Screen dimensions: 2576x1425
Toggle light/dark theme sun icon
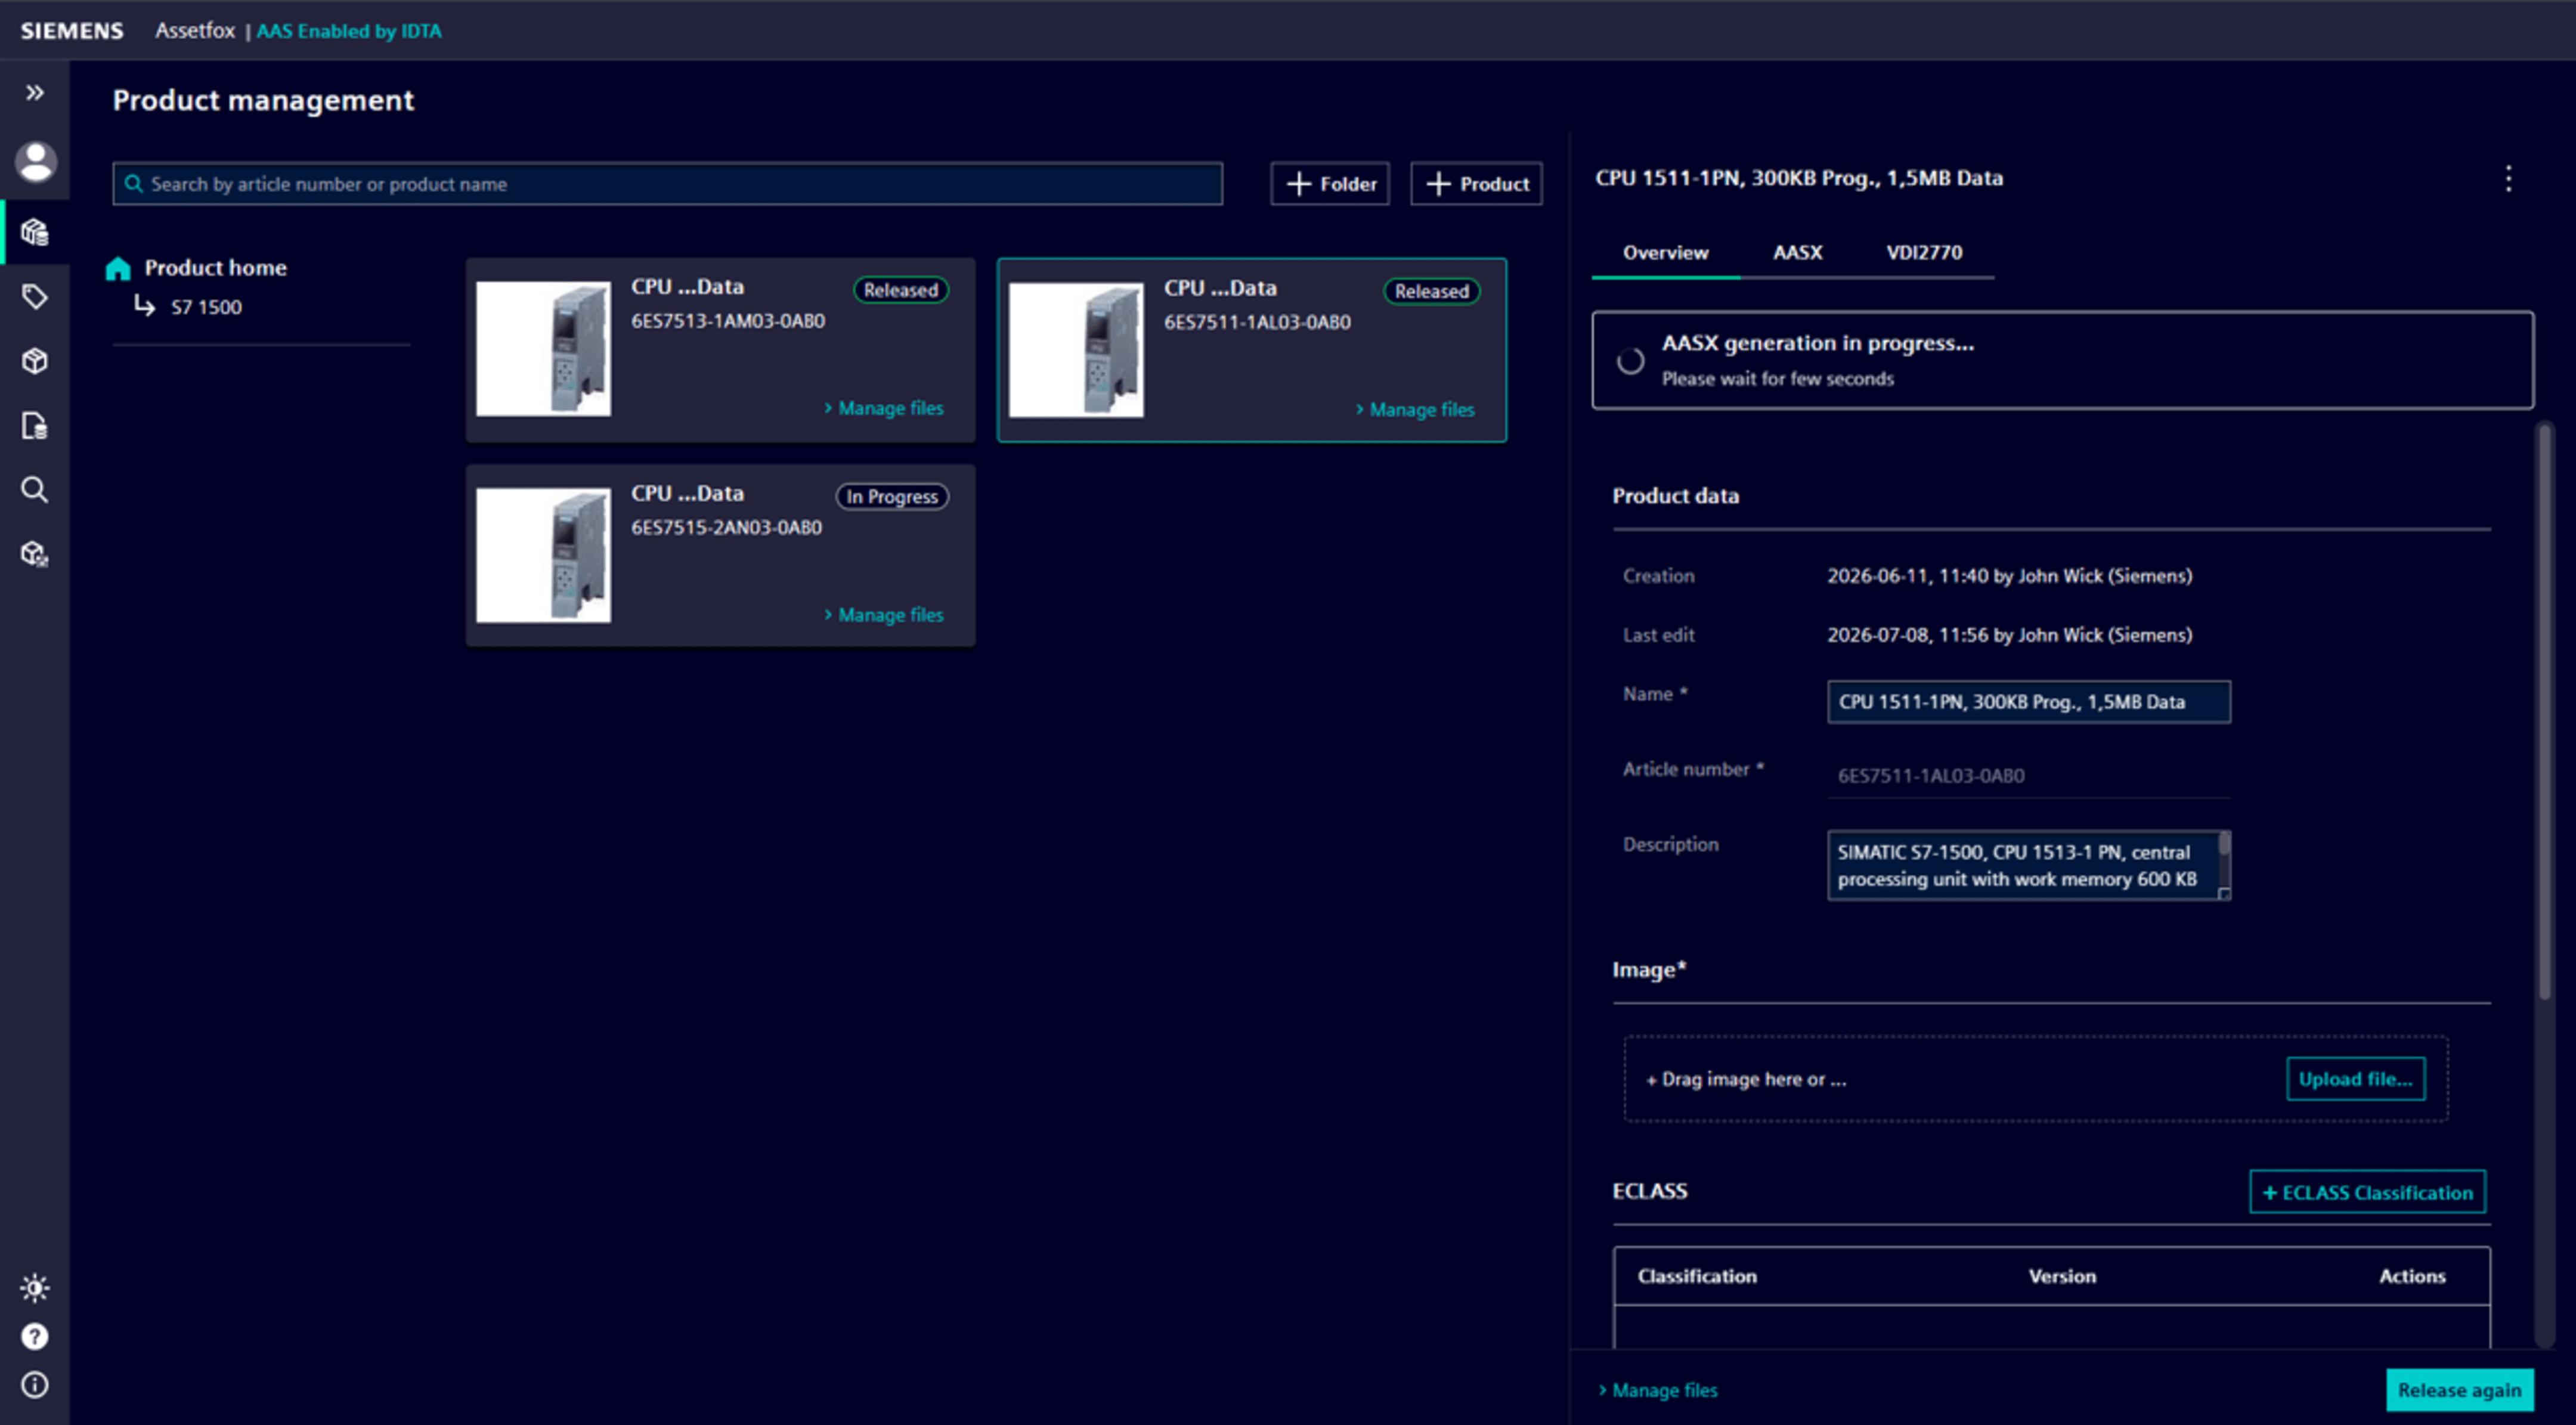pos(35,1287)
